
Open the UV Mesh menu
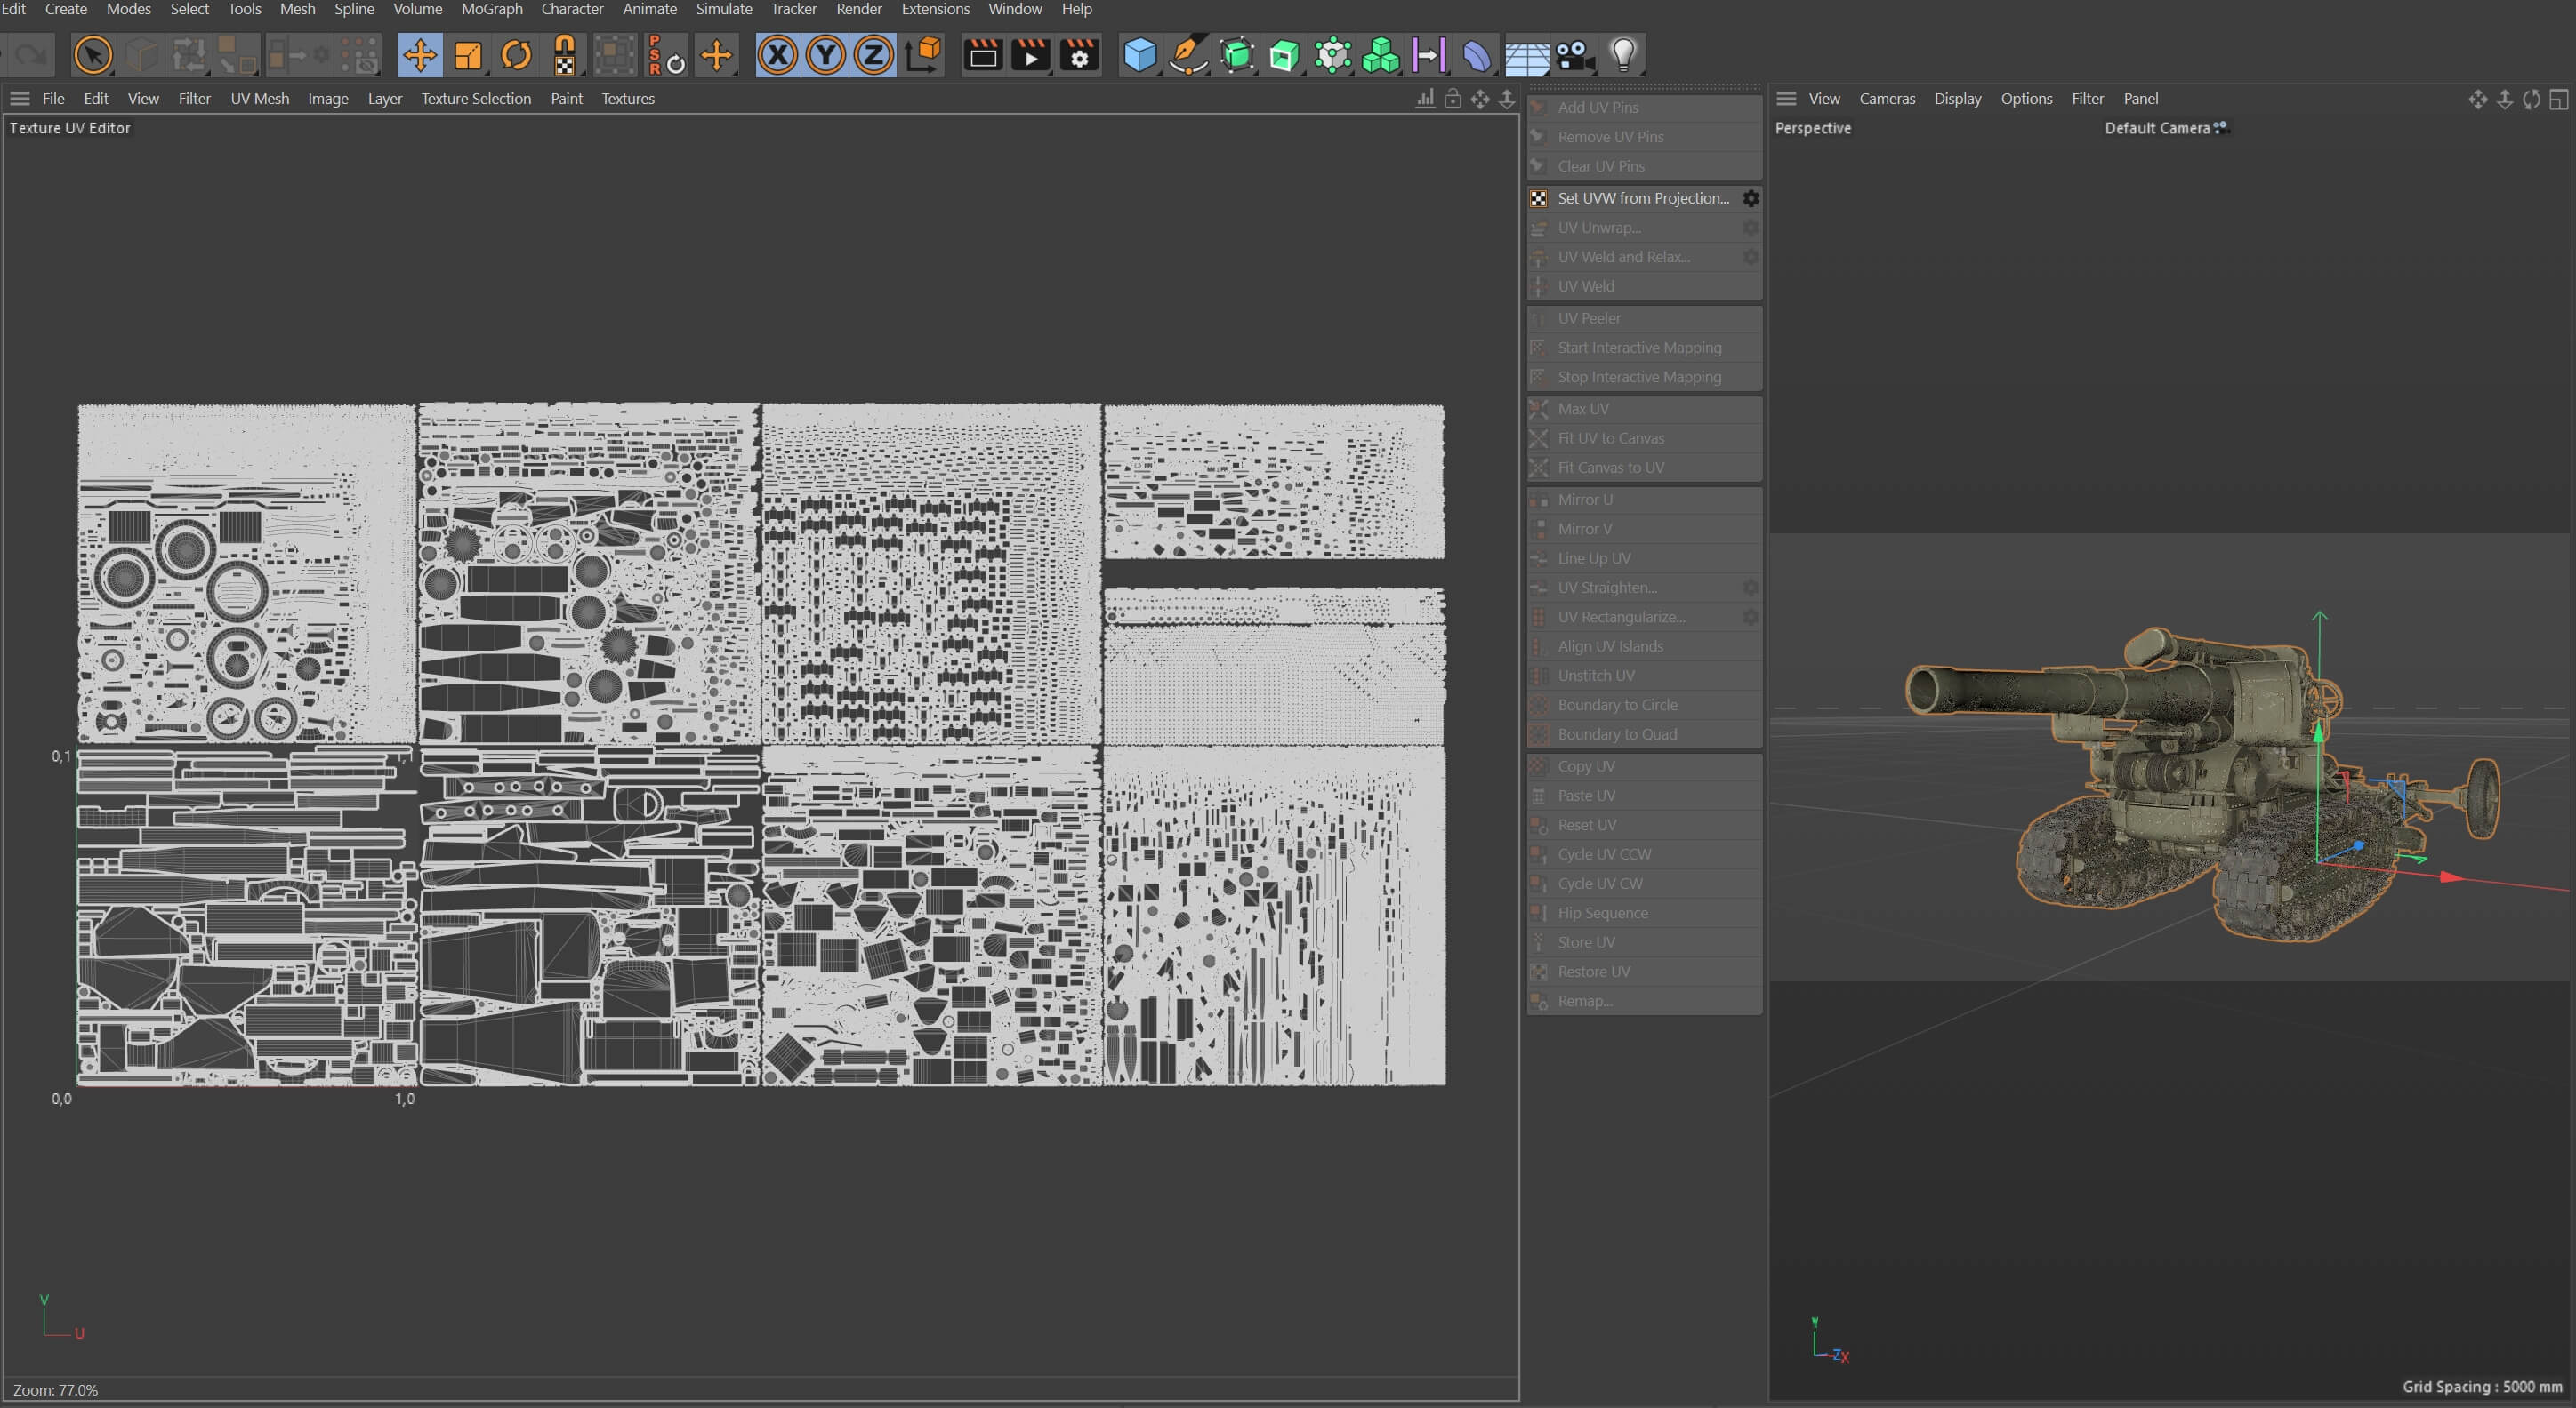point(259,99)
